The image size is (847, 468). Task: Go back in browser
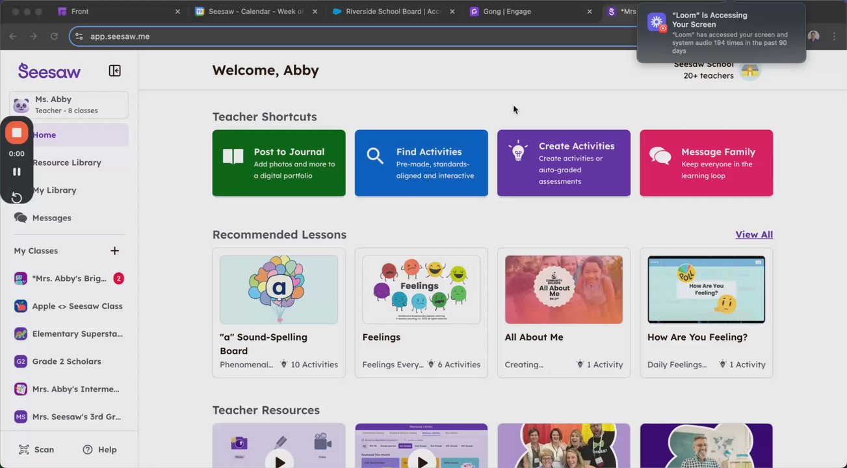pyautogui.click(x=13, y=36)
